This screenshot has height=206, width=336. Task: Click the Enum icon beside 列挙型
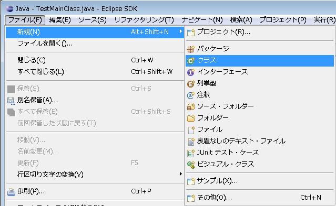[x=191, y=84]
